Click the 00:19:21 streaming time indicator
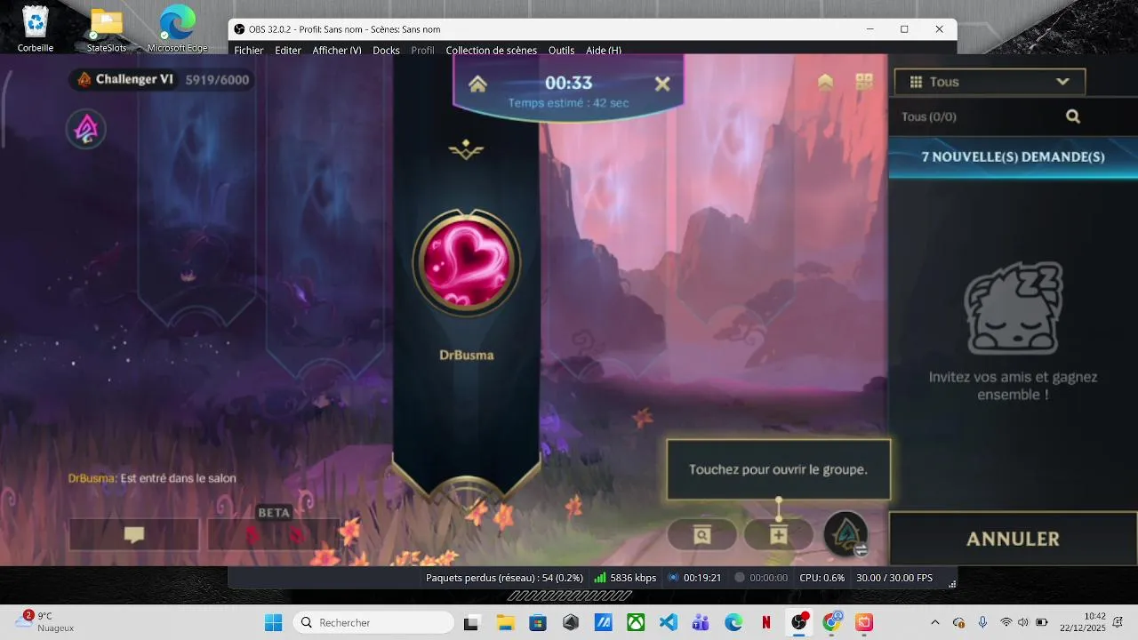The width and height of the screenshot is (1138, 640). (694, 578)
